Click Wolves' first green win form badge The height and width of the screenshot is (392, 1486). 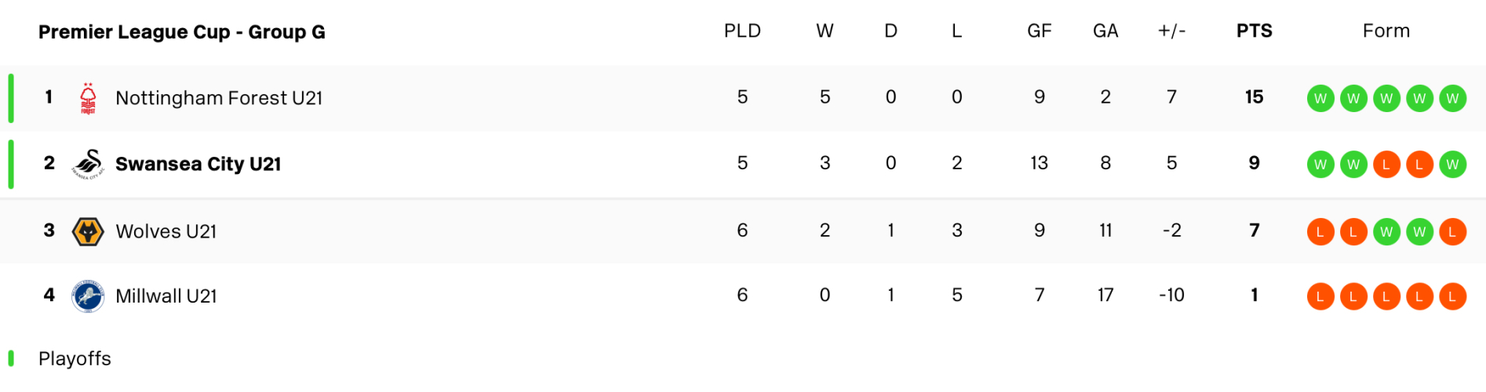pyautogui.click(x=1386, y=232)
